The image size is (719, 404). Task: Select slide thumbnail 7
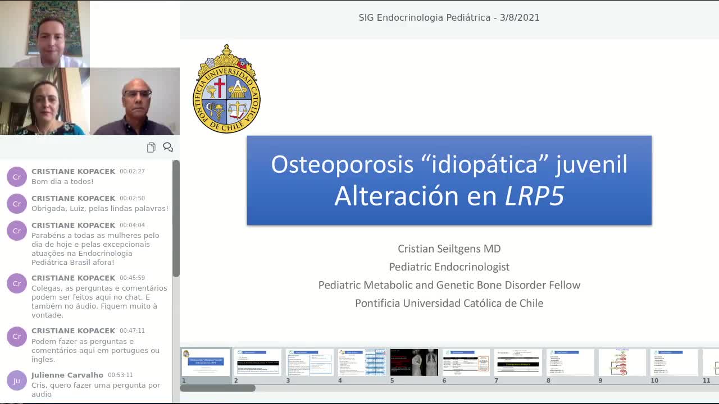click(x=518, y=362)
